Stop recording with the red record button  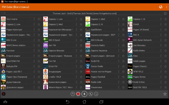point(78,94)
